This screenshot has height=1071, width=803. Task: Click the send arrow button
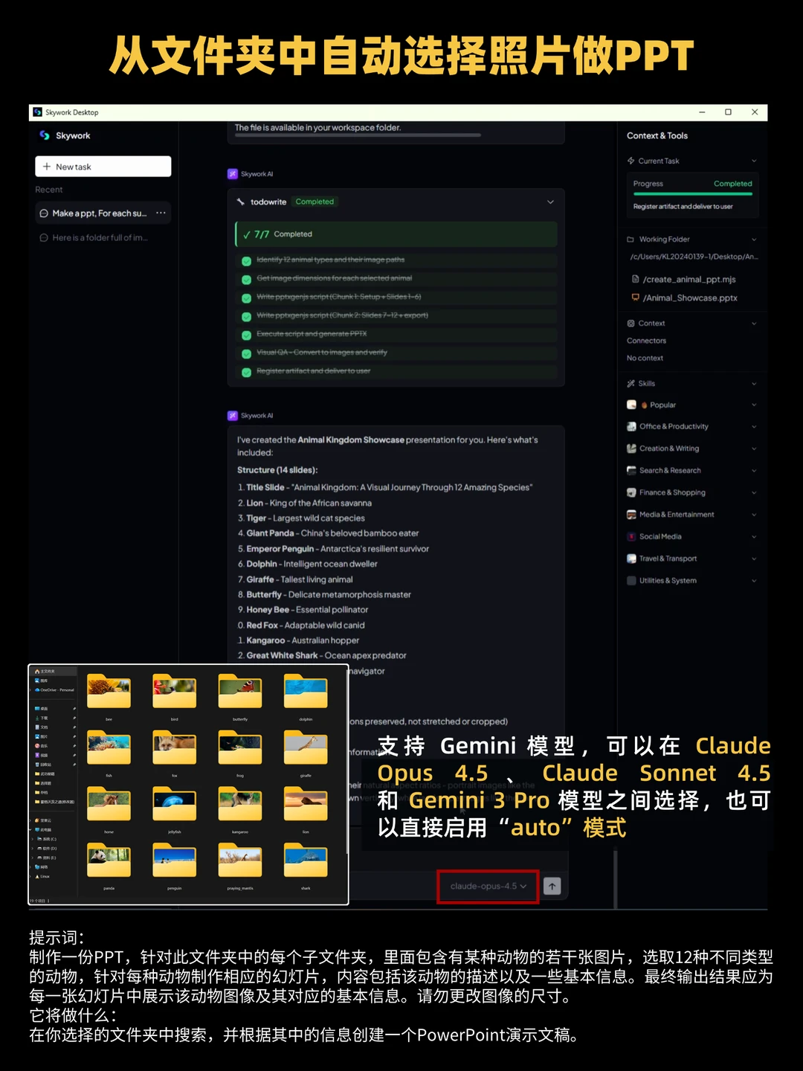pos(552,887)
